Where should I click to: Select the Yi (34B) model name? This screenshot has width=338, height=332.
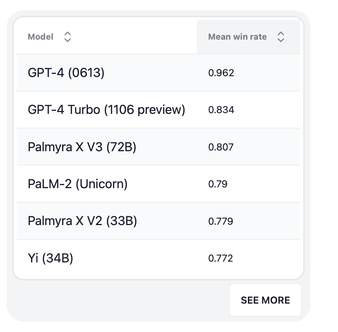tap(51, 258)
